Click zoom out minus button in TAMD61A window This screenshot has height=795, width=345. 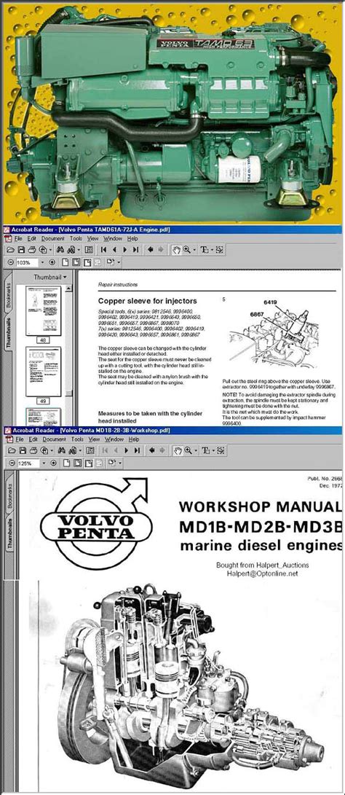pyautogui.click(x=11, y=262)
